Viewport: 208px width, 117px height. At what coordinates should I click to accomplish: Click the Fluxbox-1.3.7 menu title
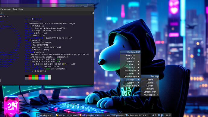tap(130, 52)
